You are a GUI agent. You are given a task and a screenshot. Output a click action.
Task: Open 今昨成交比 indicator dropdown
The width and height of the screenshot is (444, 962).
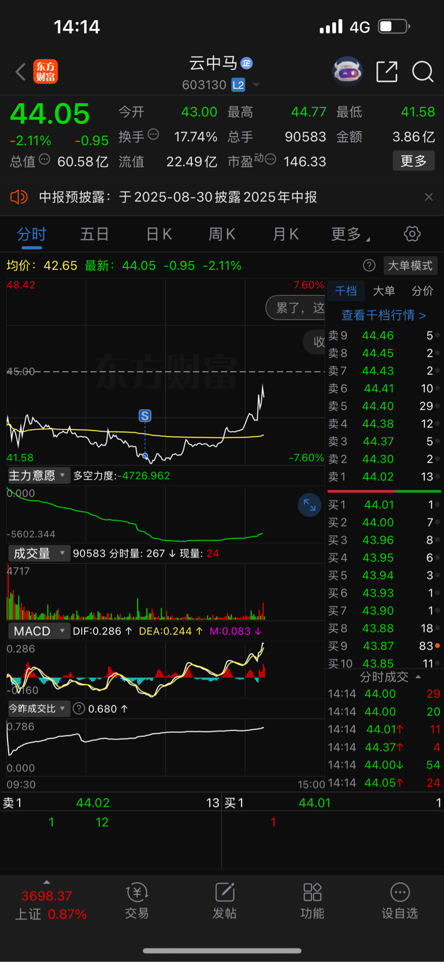pos(39,708)
